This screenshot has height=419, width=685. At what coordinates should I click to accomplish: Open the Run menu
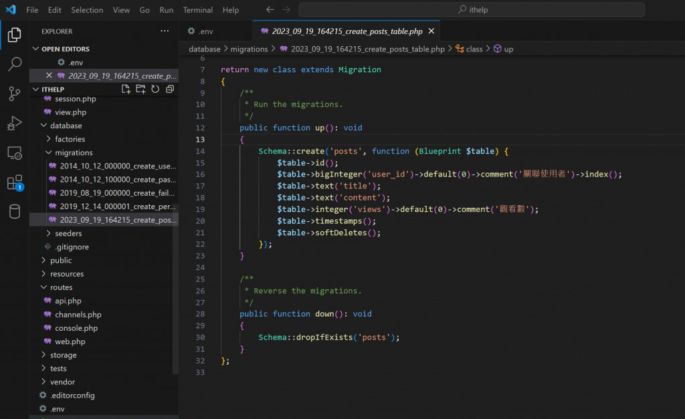(166, 9)
